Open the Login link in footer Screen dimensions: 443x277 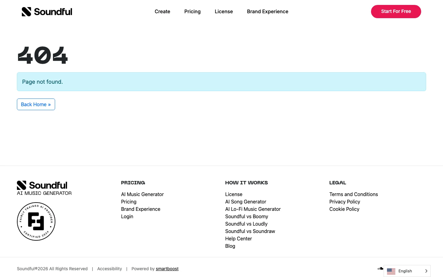(x=127, y=216)
